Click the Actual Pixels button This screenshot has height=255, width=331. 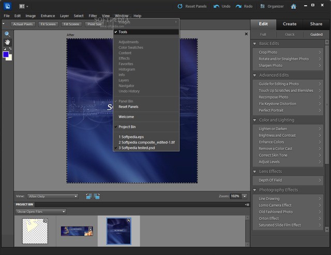23,24
